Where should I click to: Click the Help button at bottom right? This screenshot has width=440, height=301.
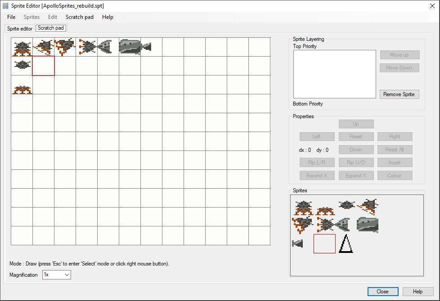coord(418,292)
